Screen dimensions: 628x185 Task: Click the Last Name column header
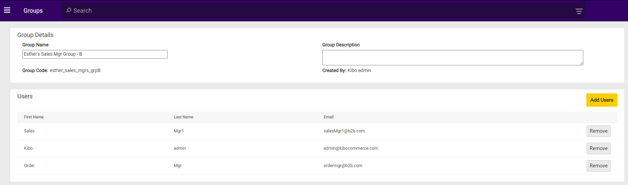[x=184, y=117]
